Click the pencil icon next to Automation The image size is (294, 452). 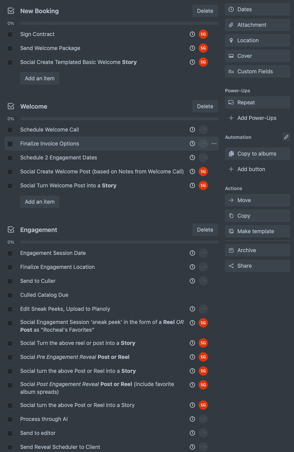pyautogui.click(x=286, y=137)
